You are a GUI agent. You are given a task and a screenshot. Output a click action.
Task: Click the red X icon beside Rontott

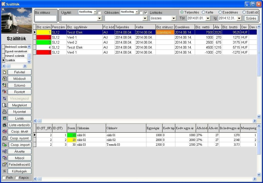(4, 92)
